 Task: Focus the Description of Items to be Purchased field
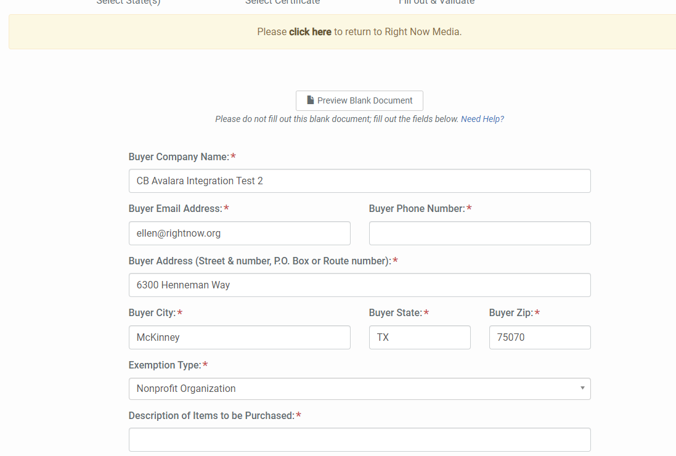[359, 440]
